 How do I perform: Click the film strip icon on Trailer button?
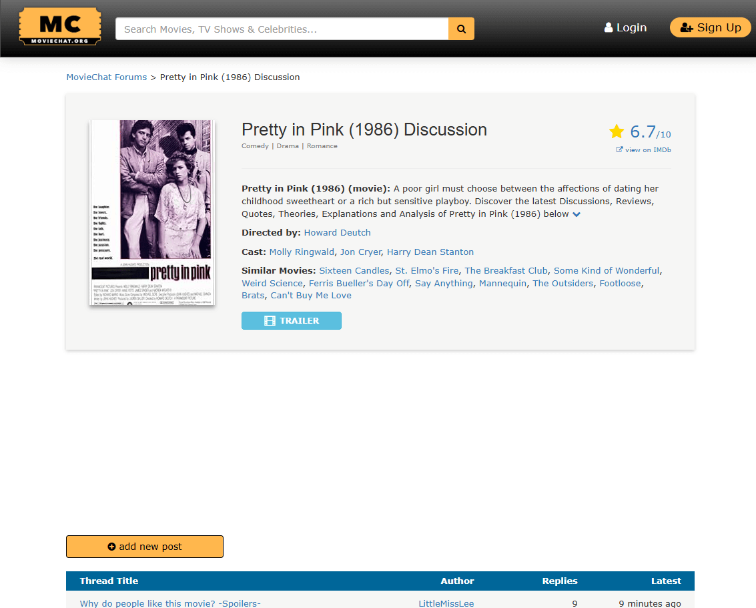[270, 320]
